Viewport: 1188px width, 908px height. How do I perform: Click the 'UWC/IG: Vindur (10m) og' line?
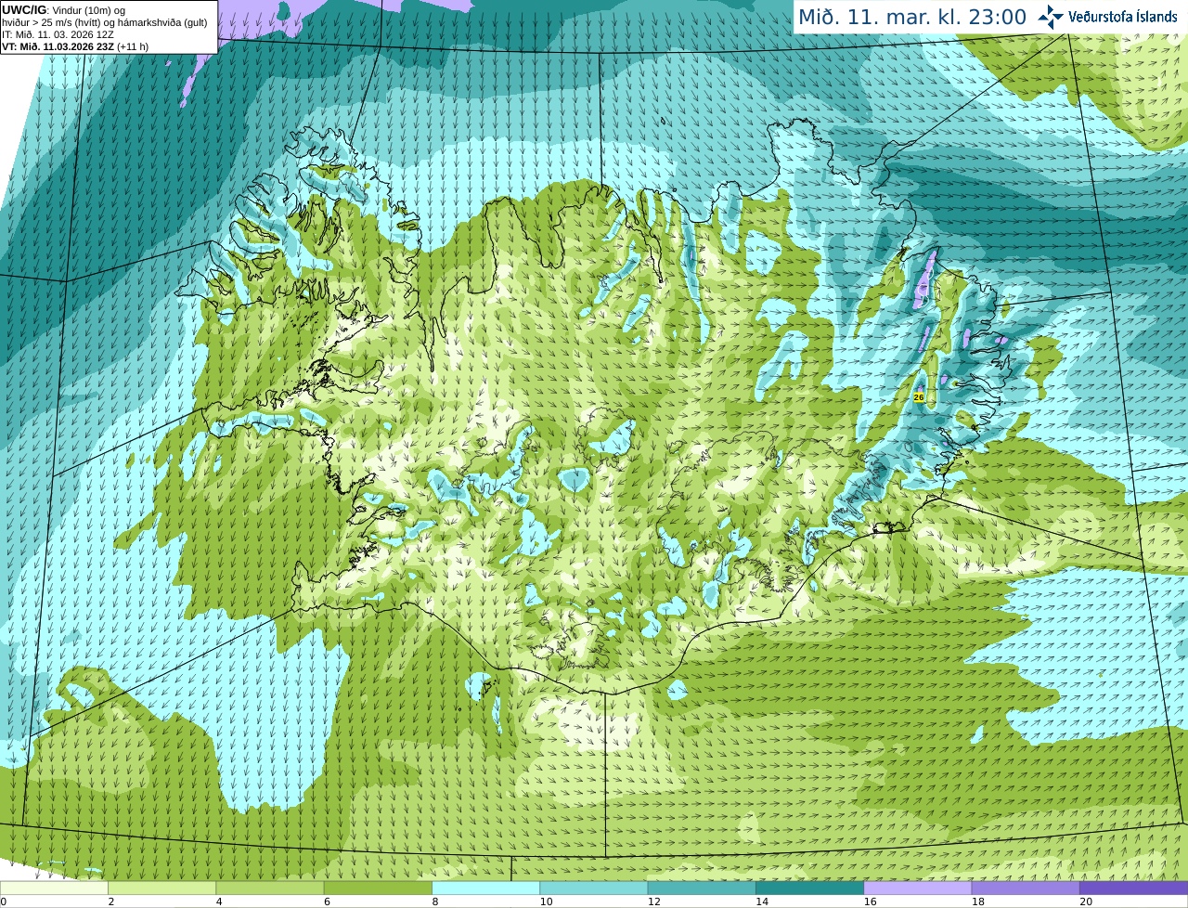63,10
